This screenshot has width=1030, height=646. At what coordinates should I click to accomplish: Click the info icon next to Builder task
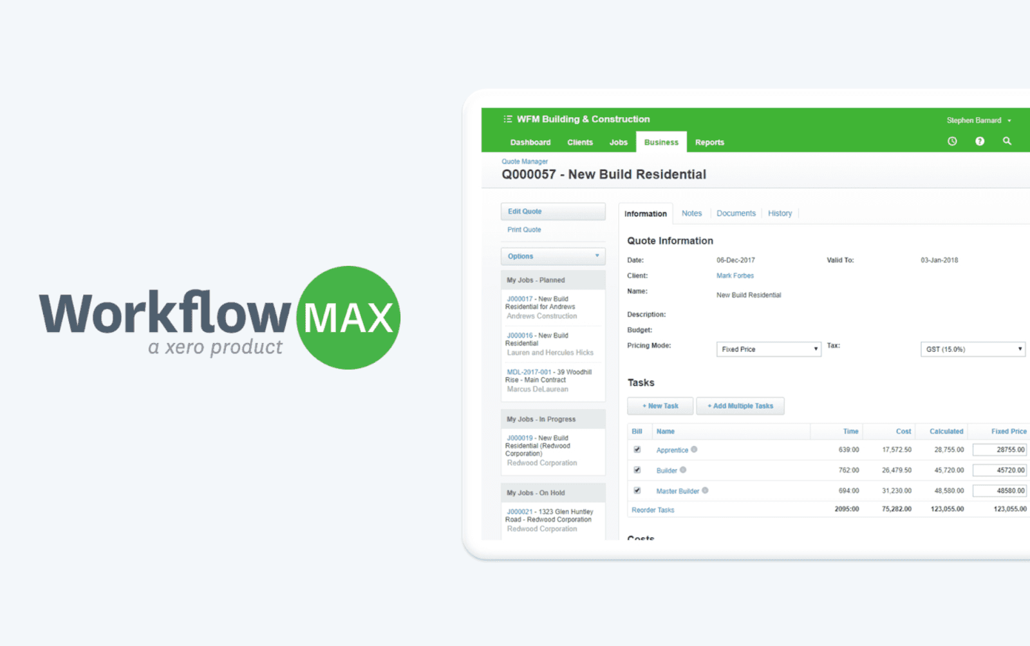(x=684, y=470)
